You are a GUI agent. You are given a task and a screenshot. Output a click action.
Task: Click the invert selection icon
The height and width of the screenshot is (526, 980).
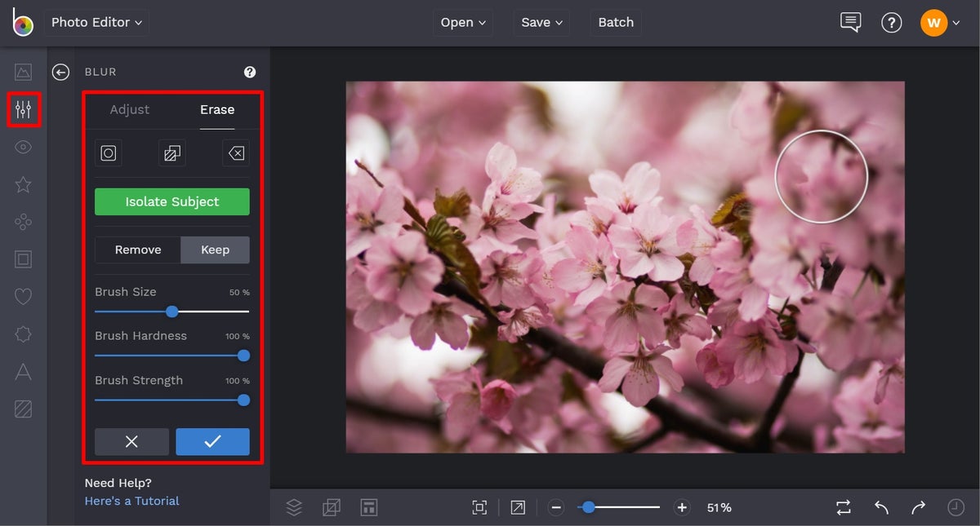172,153
